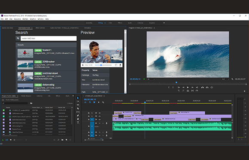This screenshot has width=249, height=160.
Task: Open Program monitor settings wrench
Action: (233, 79)
